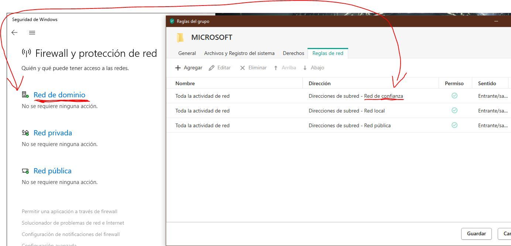Open Solucionador de problemas de red e Internet
This screenshot has height=246, width=511.
(x=73, y=223)
